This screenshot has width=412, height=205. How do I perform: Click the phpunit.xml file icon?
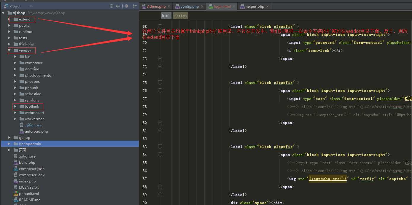pos(16,194)
